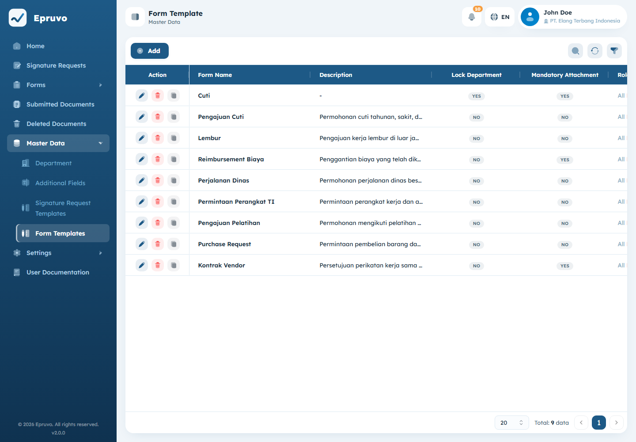The width and height of the screenshot is (636, 442).
Task: Delete the Kontrak Vendor template
Action: pyautogui.click(x=158, y=265)
